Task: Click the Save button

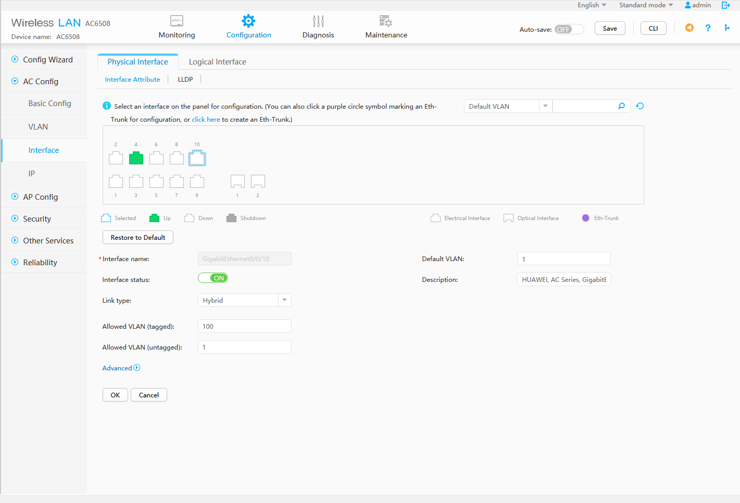Action: [610, 28]
